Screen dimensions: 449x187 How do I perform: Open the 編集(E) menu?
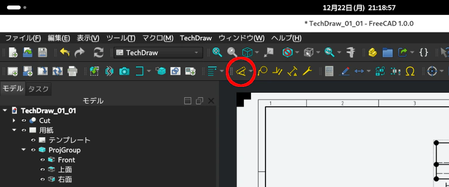tap(59, 38)
